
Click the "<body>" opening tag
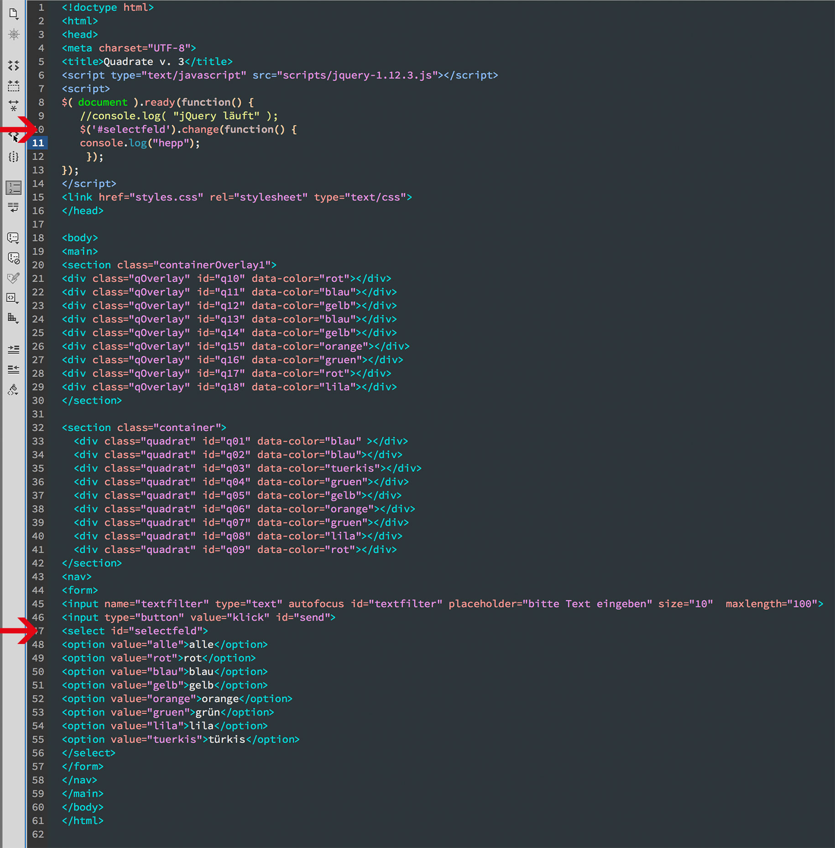80,238
